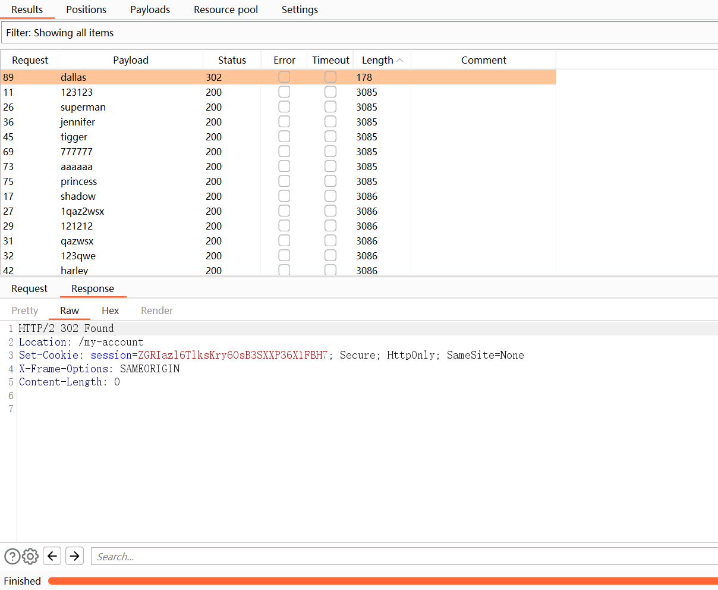Open the Resource pool tab

226,10
